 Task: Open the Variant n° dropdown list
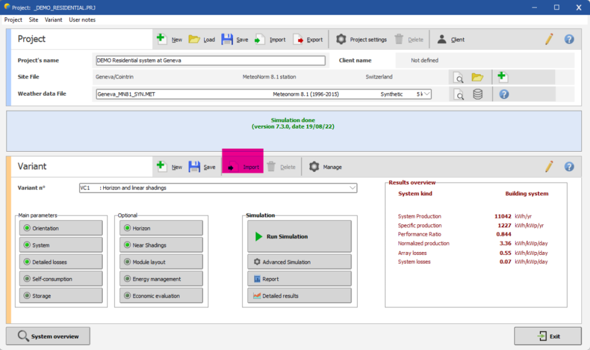pos(352,188)
